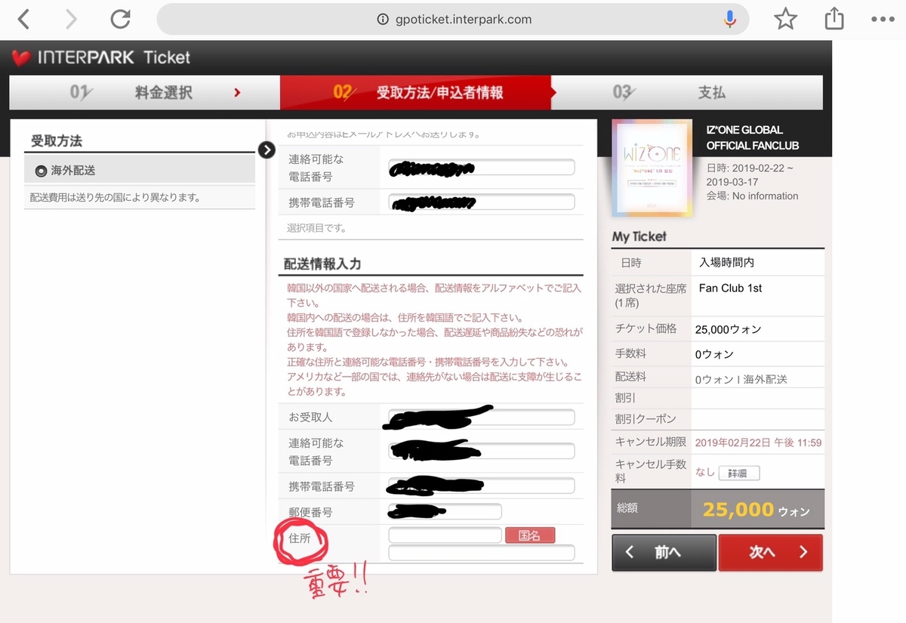Open the 詳細 cancellation fee button

738,473
